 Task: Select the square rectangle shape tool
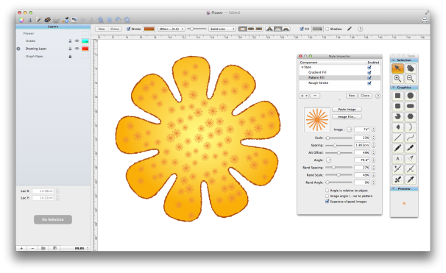click(397, 96)
